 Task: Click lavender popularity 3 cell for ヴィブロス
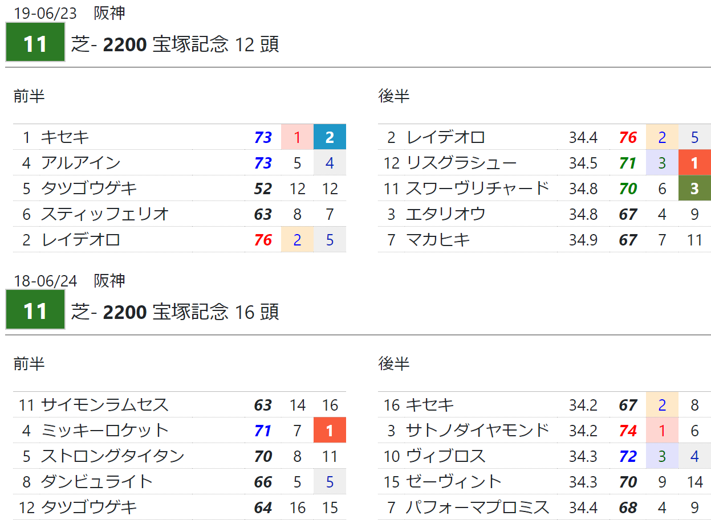pos(661,456)
